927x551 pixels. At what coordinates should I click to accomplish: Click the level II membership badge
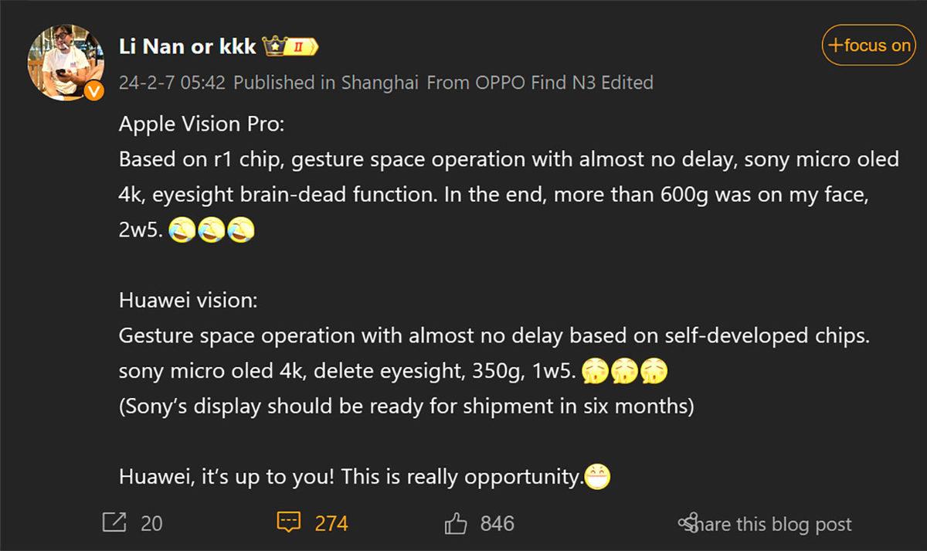[x=297, y=45]
